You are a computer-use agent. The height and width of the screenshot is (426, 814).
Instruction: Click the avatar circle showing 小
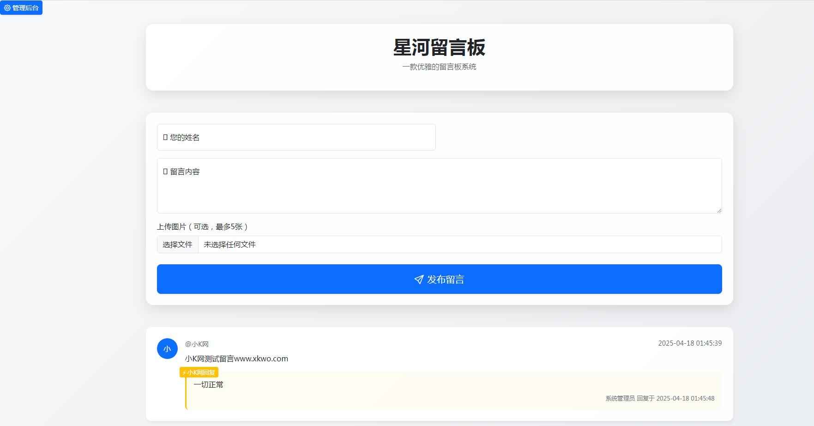click(167, 349)
